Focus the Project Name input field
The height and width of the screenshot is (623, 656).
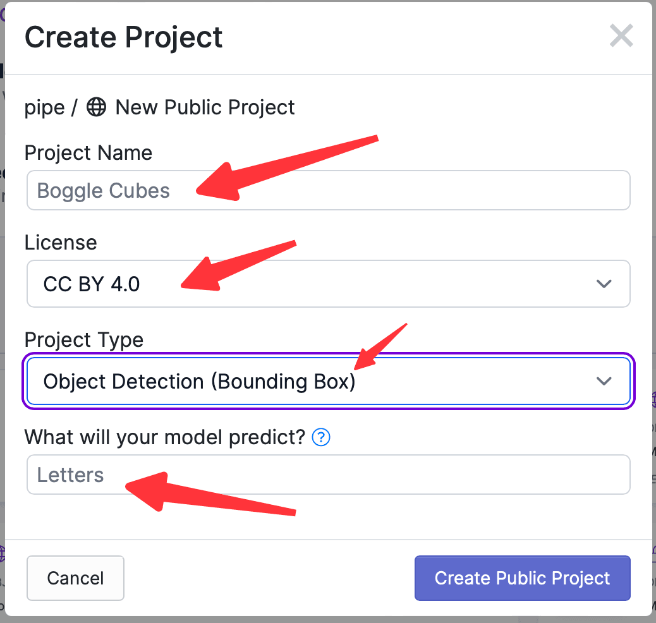coord(329,190)
